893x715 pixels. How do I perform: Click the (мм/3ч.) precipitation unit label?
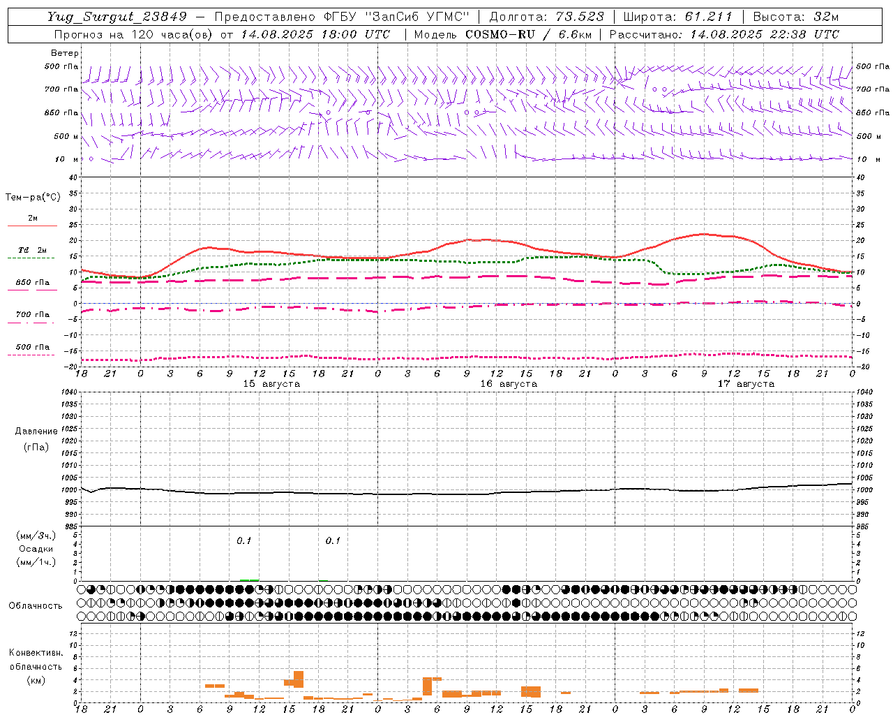point(36,536)
